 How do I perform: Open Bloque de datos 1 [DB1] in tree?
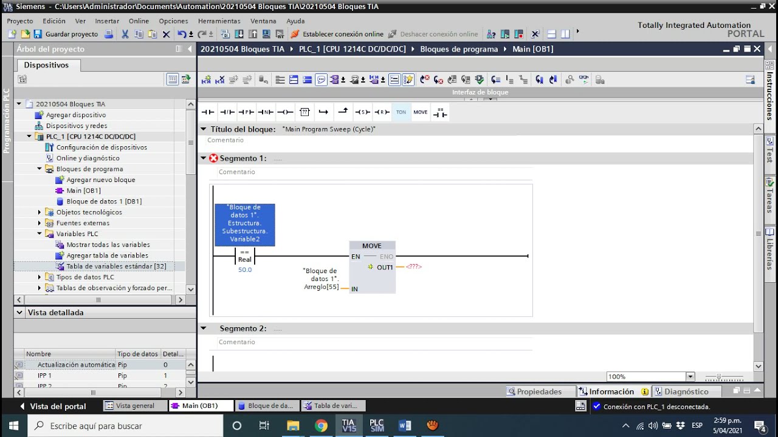coord(104,202)
